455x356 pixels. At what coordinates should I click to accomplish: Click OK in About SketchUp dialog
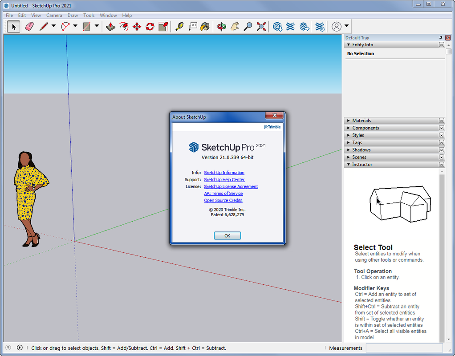(x=227, y=235)
